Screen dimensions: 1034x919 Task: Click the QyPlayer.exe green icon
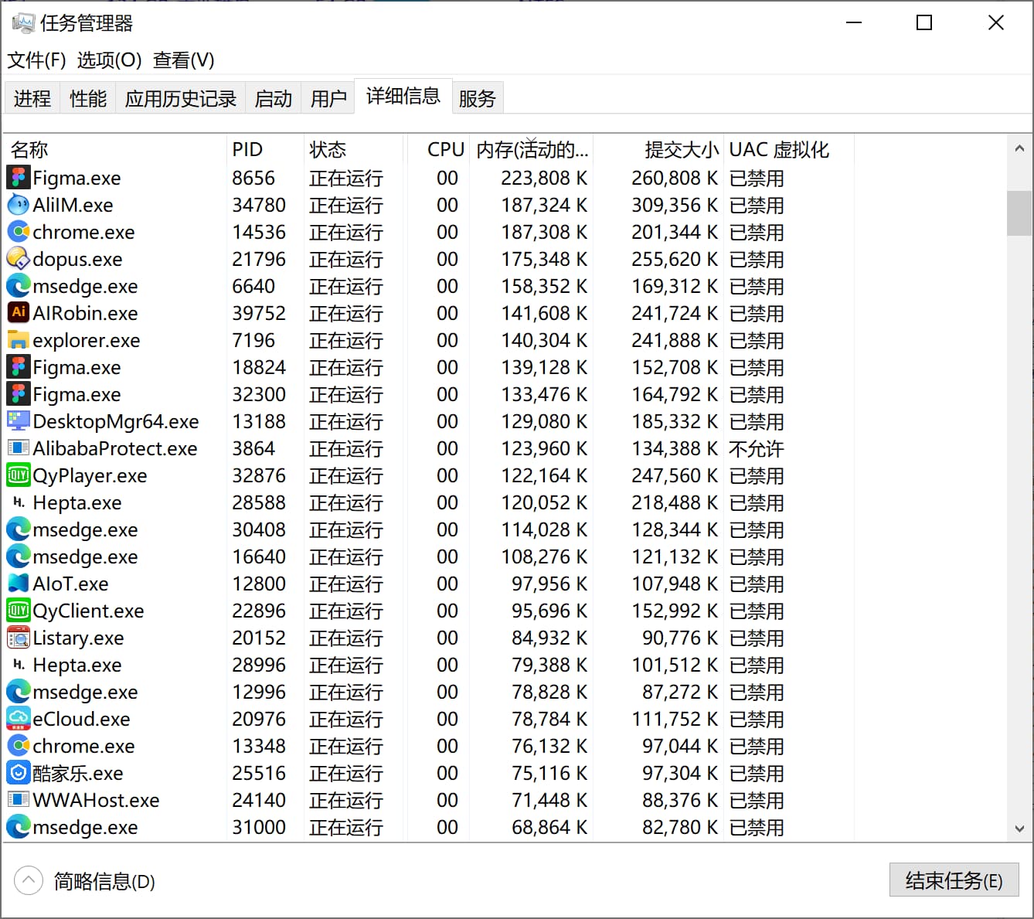tap(18, 475)
